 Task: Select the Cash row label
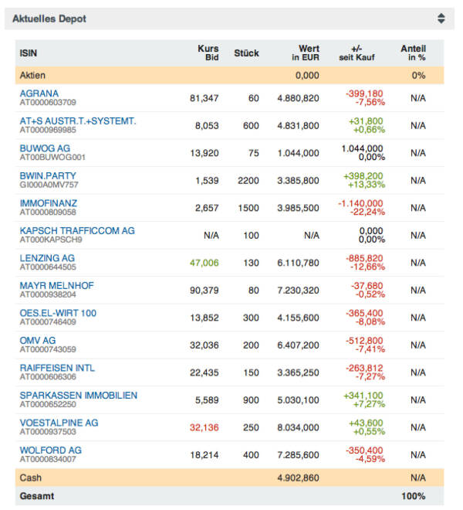coord(31,478)
